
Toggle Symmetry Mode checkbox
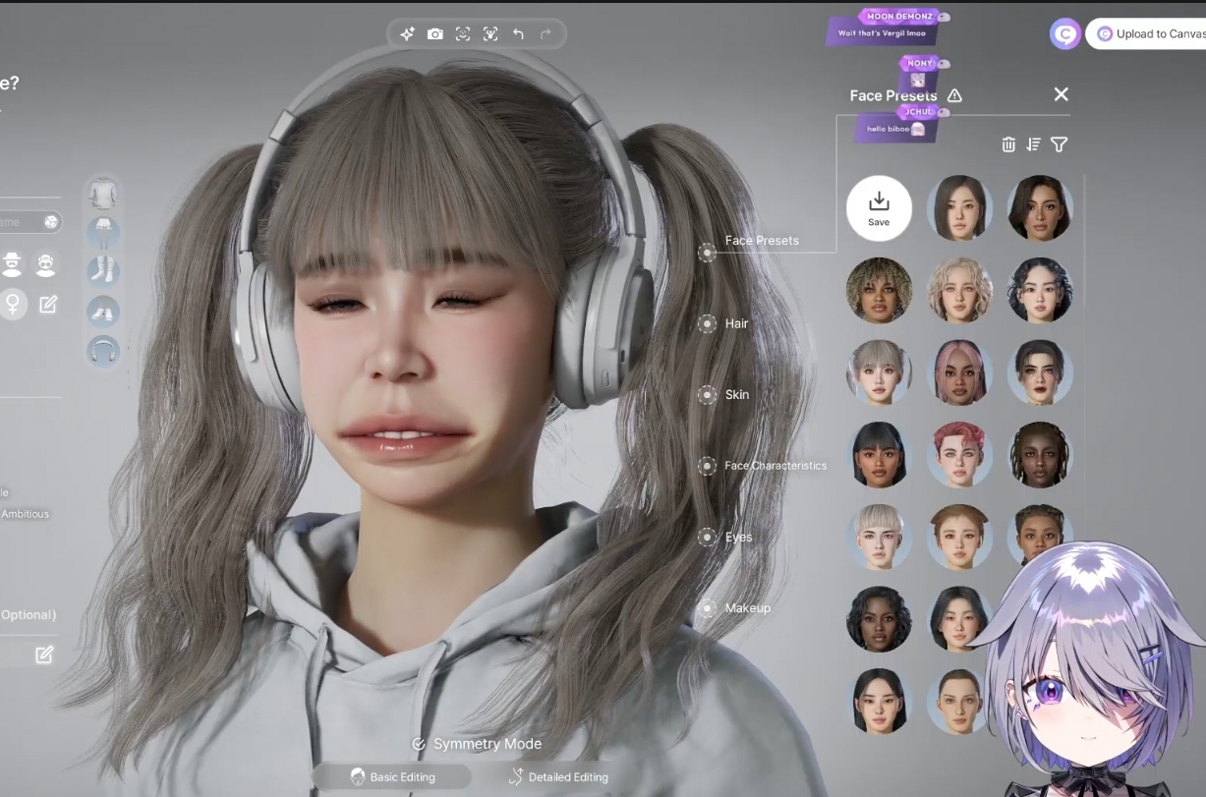click(419, 744)
